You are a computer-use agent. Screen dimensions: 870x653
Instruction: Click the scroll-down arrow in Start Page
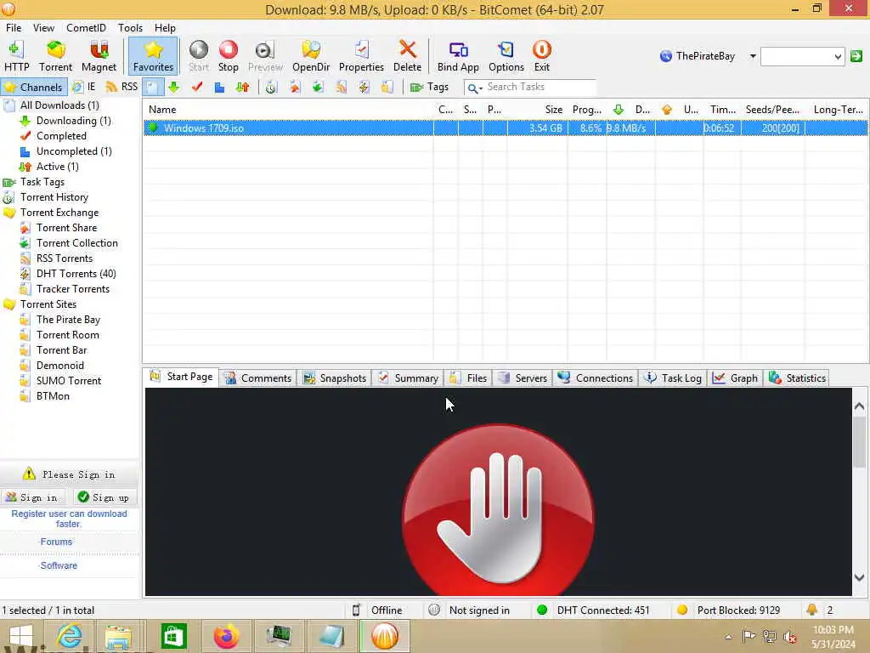pyautogui.click(x=860, y=578)
